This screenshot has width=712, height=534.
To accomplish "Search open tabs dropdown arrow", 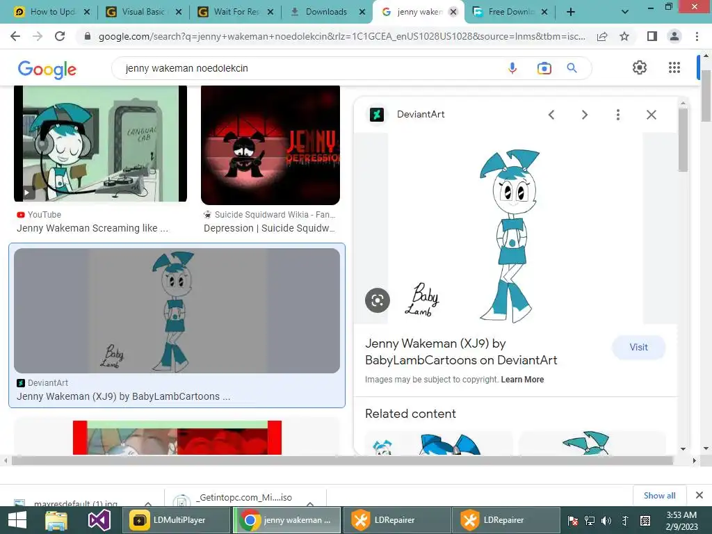I will [x=625, y=12].
